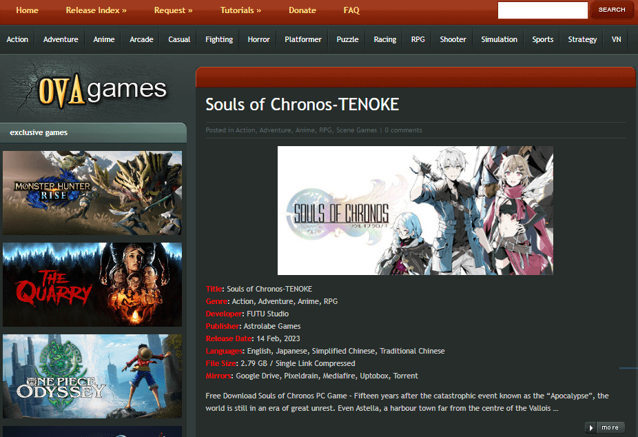Expand the Request menu
The image size is (638, 437).
coord(173,10)
